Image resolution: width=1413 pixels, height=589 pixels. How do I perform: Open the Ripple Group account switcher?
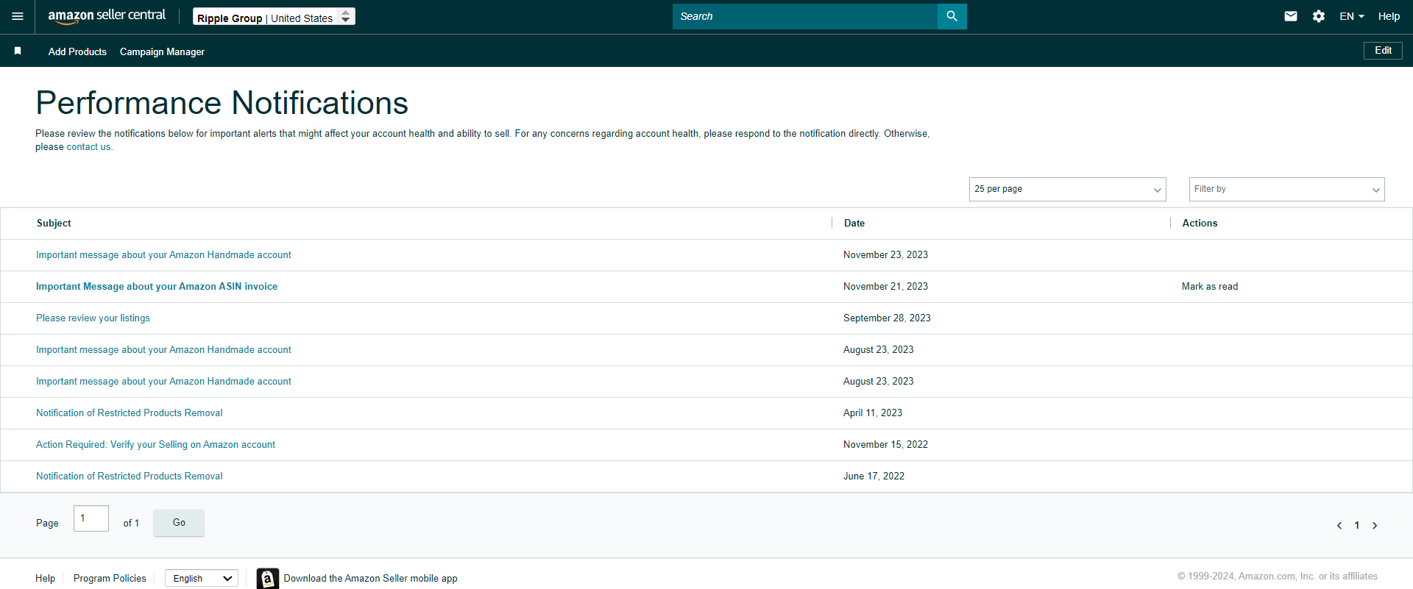pos(274,17)
